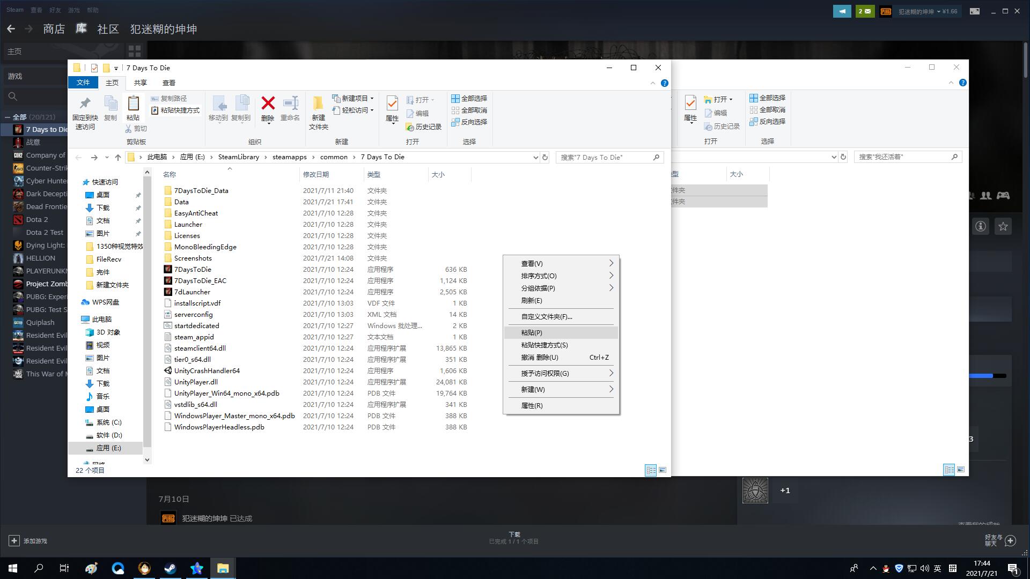
Task: Click Copy Path (复制路径) in ribbon
Action: click(168, 99)
